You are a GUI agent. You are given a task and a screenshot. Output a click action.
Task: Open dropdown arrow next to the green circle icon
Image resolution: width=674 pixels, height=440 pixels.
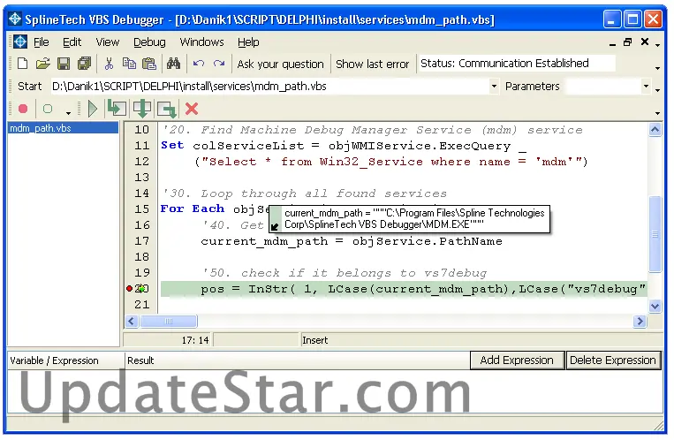pos(68,113)
